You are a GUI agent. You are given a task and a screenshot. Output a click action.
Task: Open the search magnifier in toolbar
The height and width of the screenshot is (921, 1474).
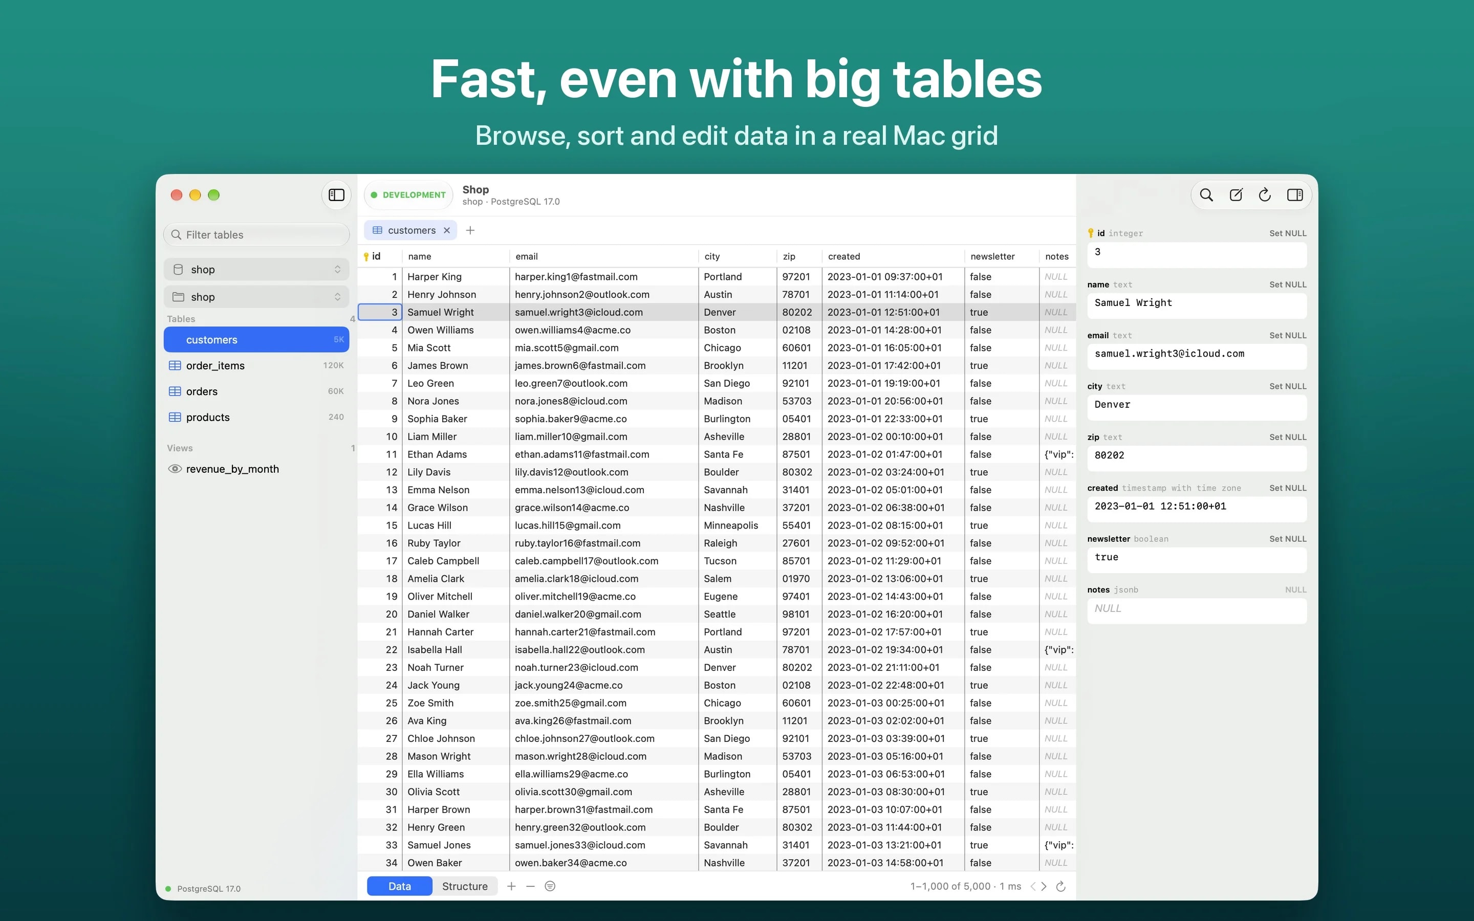pos(1206,195)
